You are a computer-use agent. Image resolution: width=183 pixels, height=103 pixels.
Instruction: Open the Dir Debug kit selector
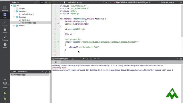[5, 84]
